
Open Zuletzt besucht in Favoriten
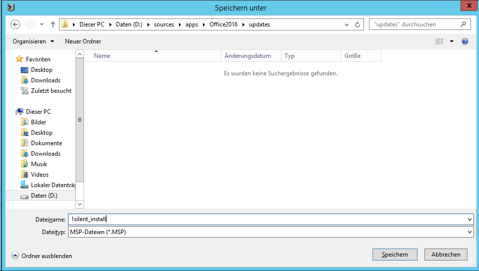pos(51,91)
